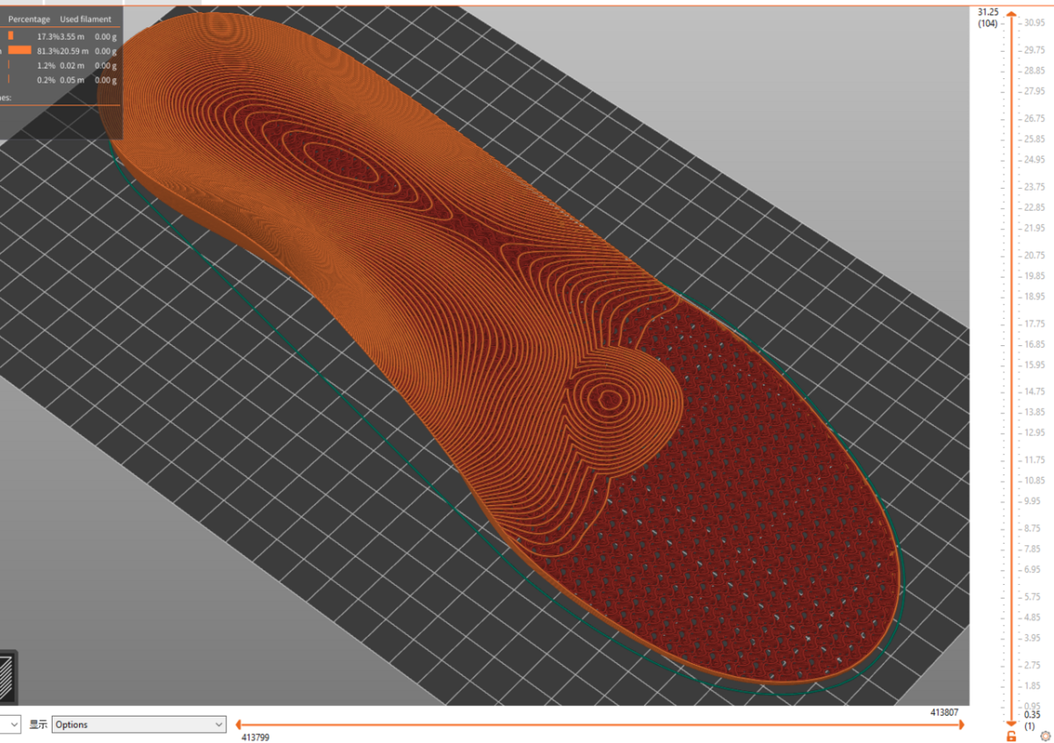Open the view type dropdown left of 显示
Viewport: 1054px width, 743px height.
click(x=11, y=725)
